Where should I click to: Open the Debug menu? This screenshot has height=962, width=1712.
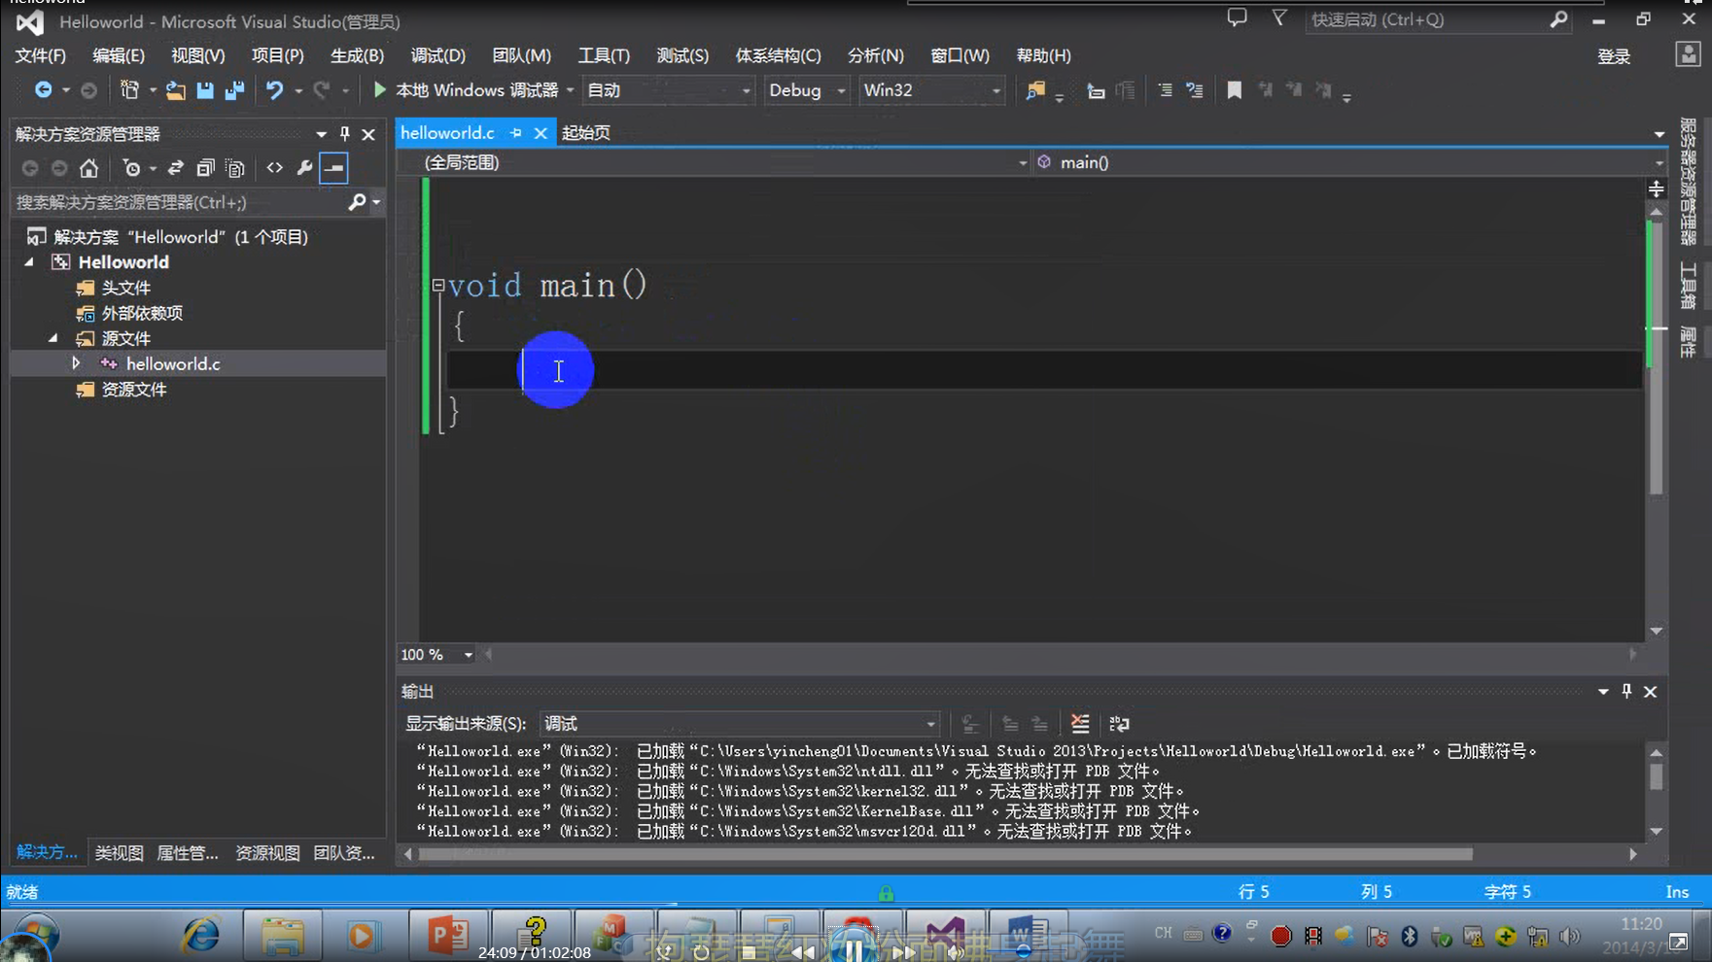coord(437,55)
